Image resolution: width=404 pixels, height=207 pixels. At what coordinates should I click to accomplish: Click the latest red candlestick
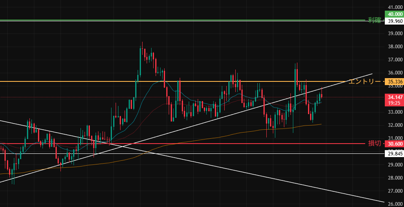(321, 96)
